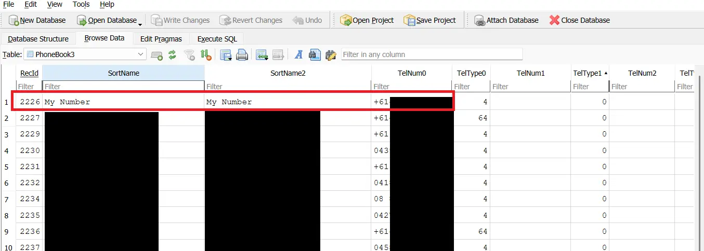704x251 pixels.
Task: Sort by the TelType0 column header
Action: [x=471, y=73]
